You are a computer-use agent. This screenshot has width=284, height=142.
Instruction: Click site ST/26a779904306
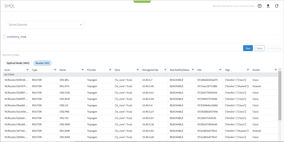207,93
